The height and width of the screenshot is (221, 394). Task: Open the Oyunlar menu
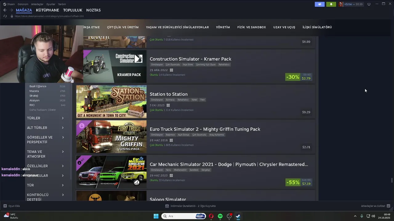pos(51,4)
